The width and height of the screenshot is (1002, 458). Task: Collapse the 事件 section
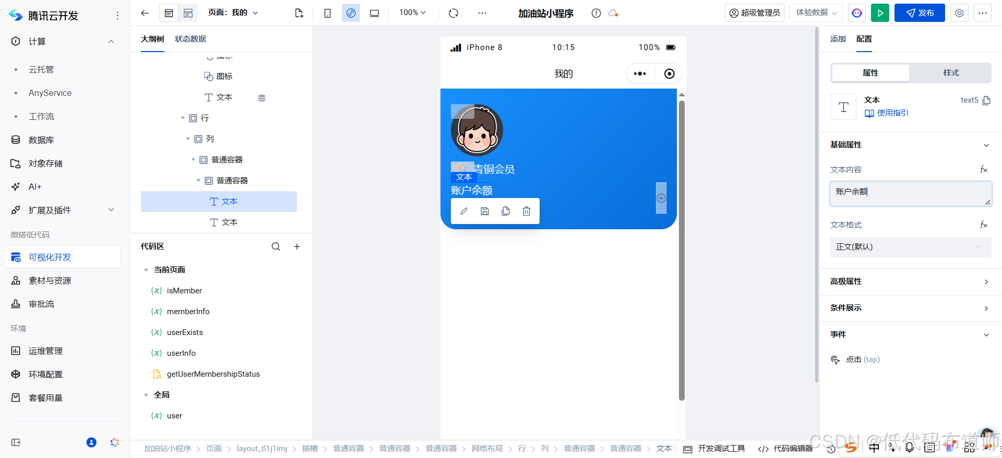(x=986, y=335)
